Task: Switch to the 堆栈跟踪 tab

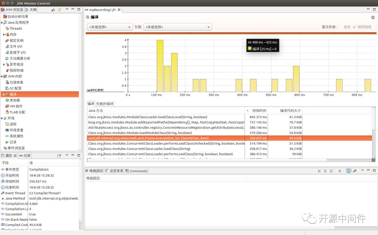Action: tap(94, 171)
